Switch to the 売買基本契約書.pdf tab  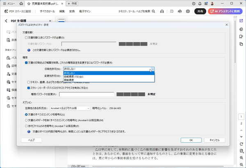(45, 4)
